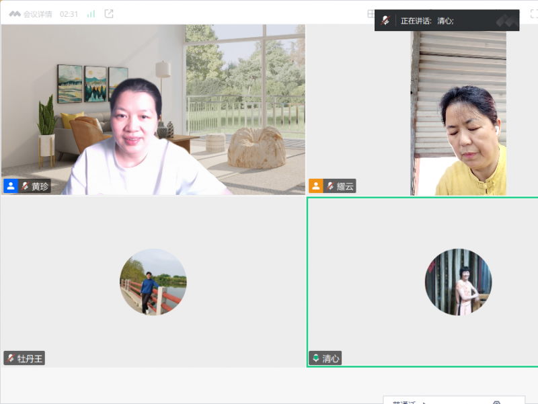Click the blue host icon beside 黄珍
538x404 pixels.
point(11,186)
